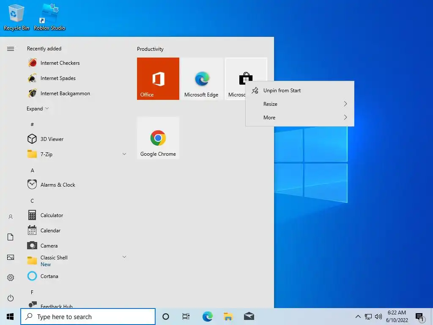The image size is (433, 325).
Task: Click the letter C section header
Action: [32, 201]
